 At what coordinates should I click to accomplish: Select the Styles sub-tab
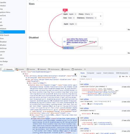[x=83, y=73]
